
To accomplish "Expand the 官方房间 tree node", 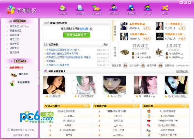I will pyautogui.click(x=7, y=53).
